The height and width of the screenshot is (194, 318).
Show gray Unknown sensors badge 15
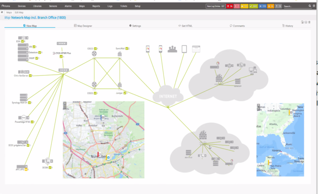pyautogui.click(x=278, y=6)
